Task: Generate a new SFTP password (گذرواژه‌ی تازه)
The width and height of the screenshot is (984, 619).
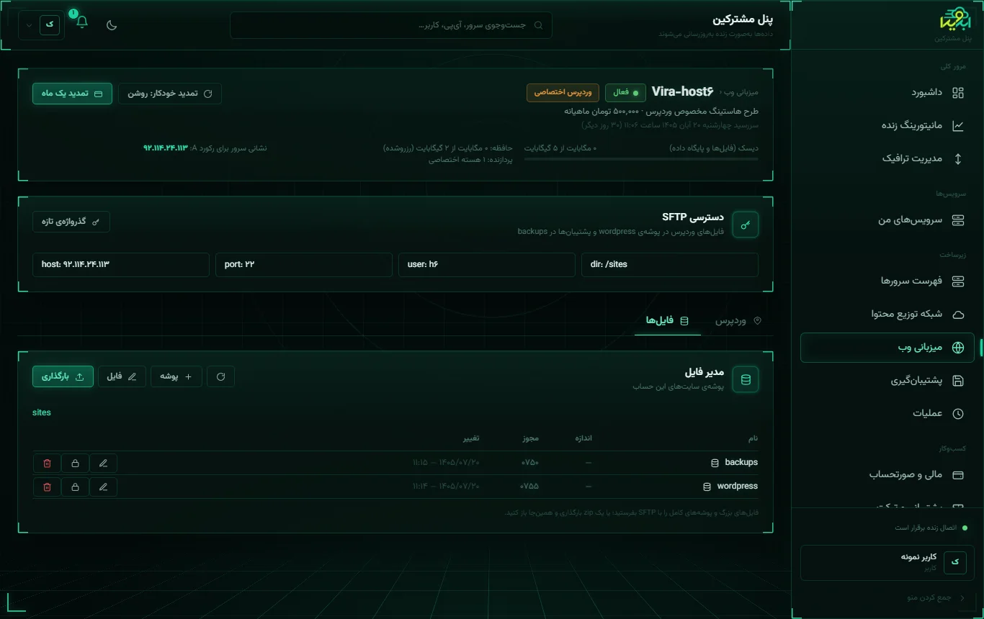Action: [x=71, y=222]
